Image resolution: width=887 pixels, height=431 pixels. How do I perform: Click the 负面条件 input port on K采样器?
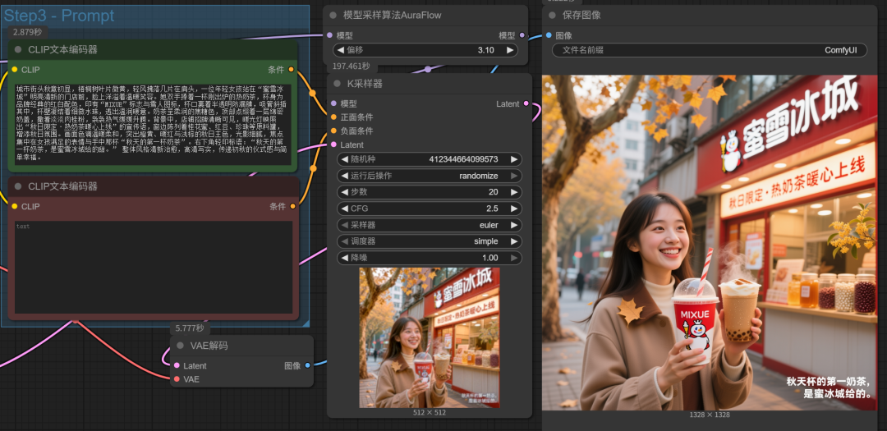333,131
